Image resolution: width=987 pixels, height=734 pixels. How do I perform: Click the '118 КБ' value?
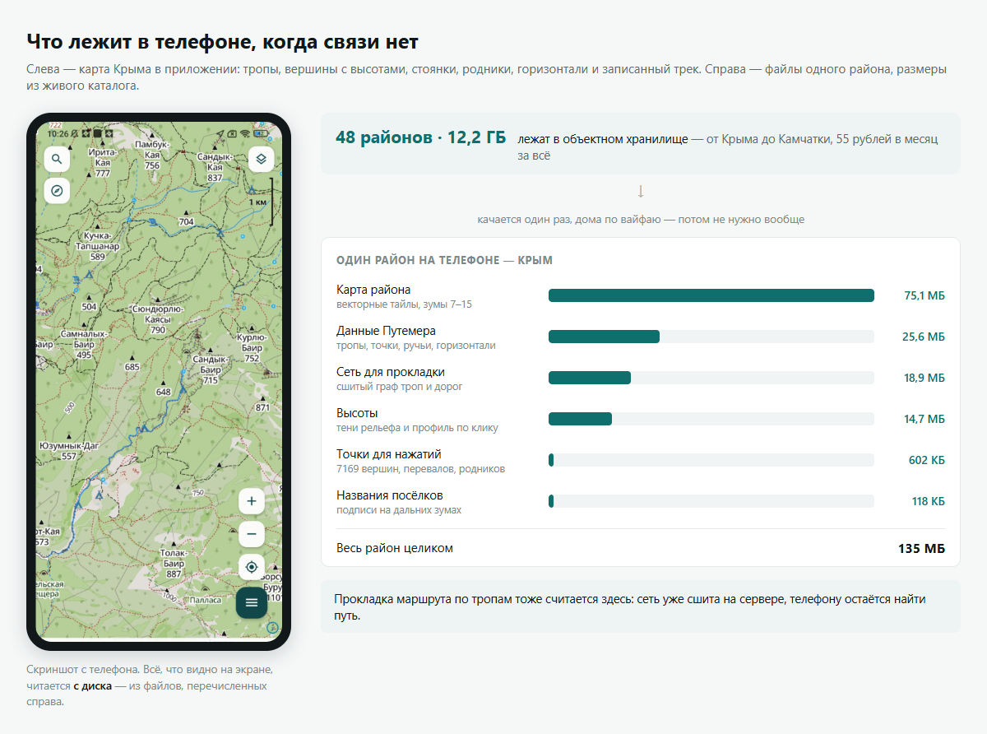[x=928, y=501]
